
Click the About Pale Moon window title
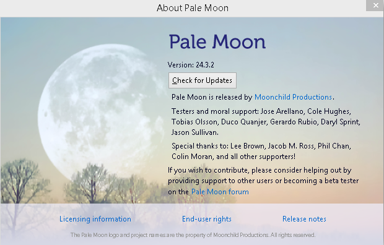(193, 8)
